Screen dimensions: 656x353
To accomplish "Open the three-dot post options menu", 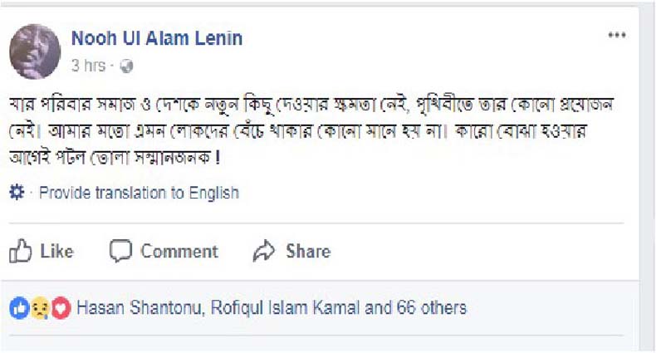I will (x=616, y=35).
